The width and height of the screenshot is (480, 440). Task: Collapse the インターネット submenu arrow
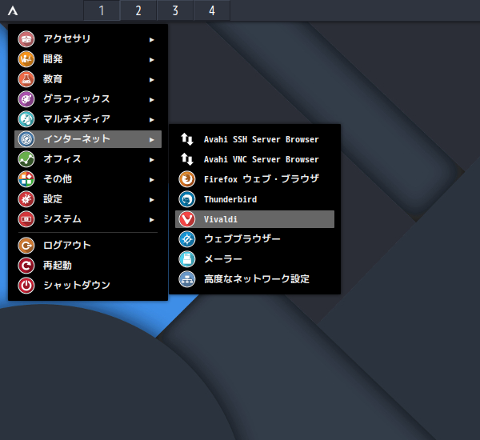(151, 140)
